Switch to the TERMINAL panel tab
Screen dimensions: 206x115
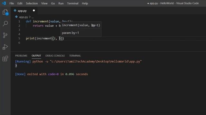pyautogui.click(x=75, y=56)
